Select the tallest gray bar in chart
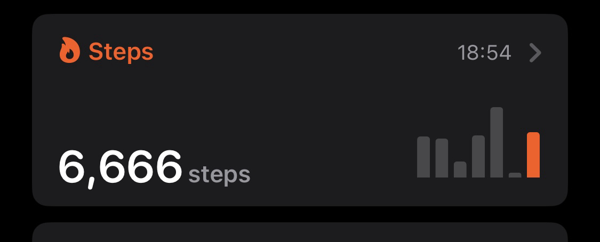The image size is (600, 242). coord(497,142)
